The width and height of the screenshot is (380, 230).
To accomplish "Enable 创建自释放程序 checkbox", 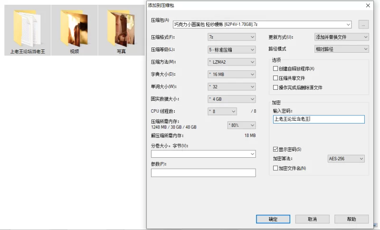I will (275, 69).
